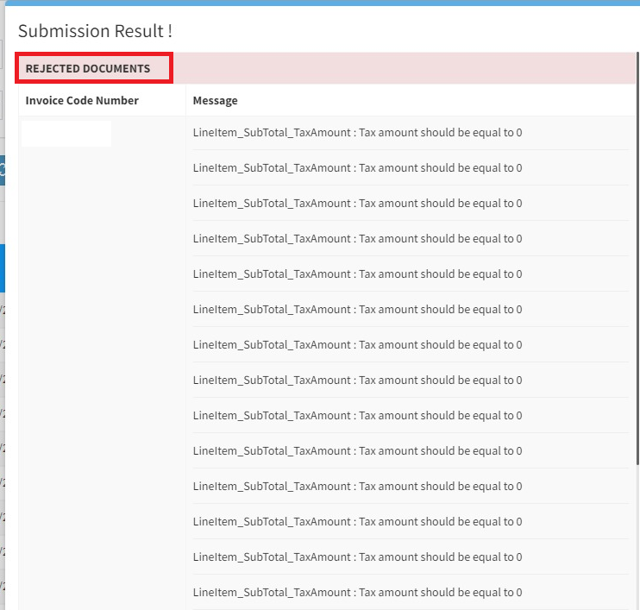Click the REJECTED DOCUMENTS section header
Screen dimensions: 640x610
coord(88,68)
